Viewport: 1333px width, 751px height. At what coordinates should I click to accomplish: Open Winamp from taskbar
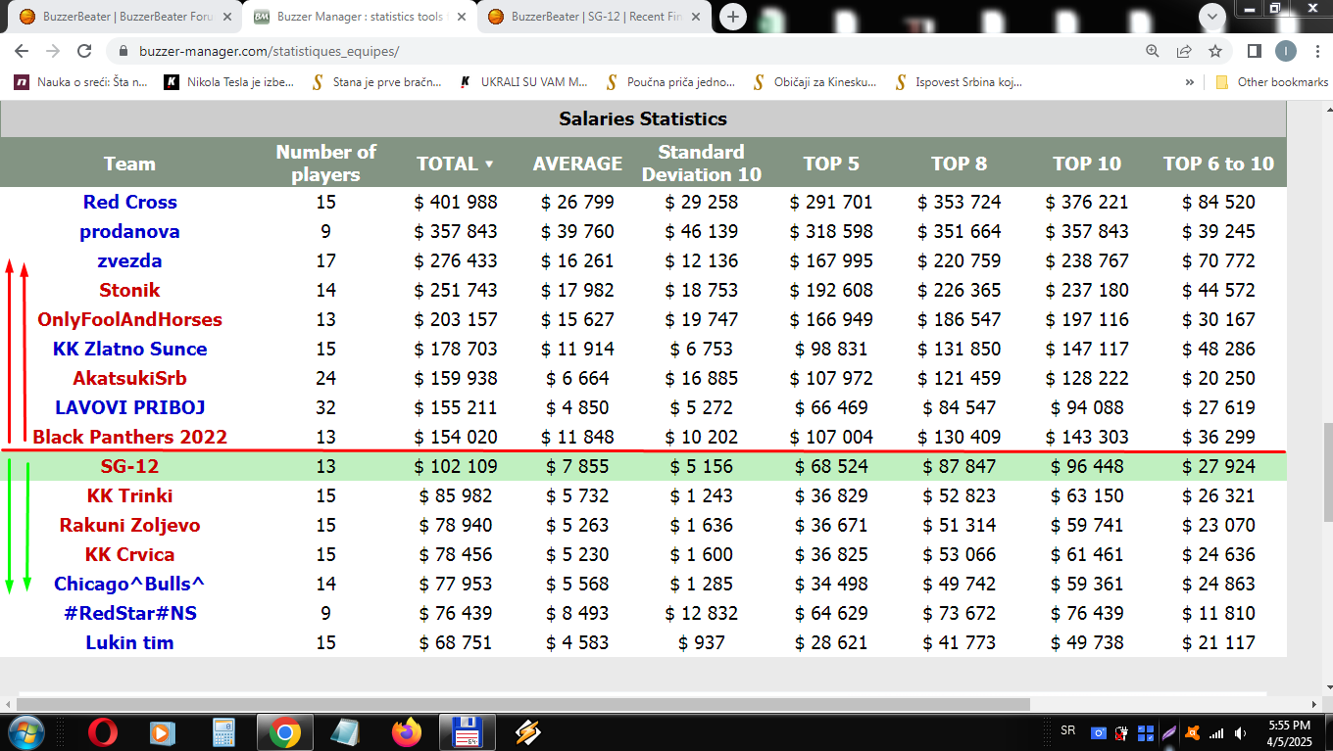pyautogui.click(x=528, y=731)
